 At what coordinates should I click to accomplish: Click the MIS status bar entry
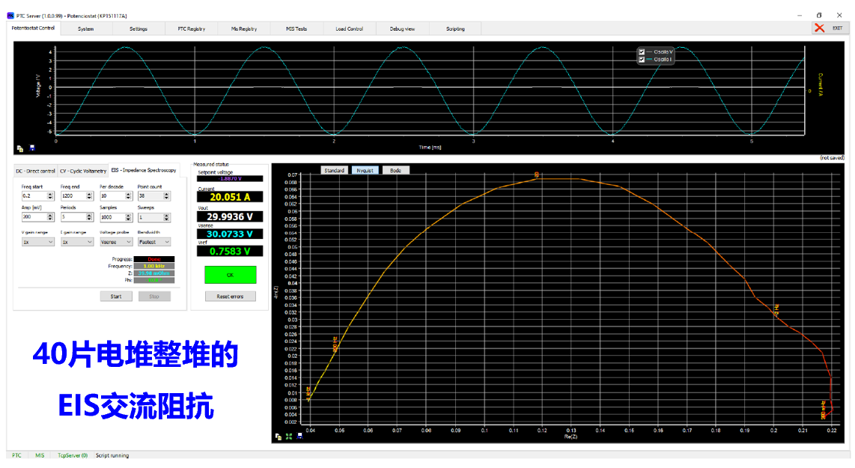(40, 455)
